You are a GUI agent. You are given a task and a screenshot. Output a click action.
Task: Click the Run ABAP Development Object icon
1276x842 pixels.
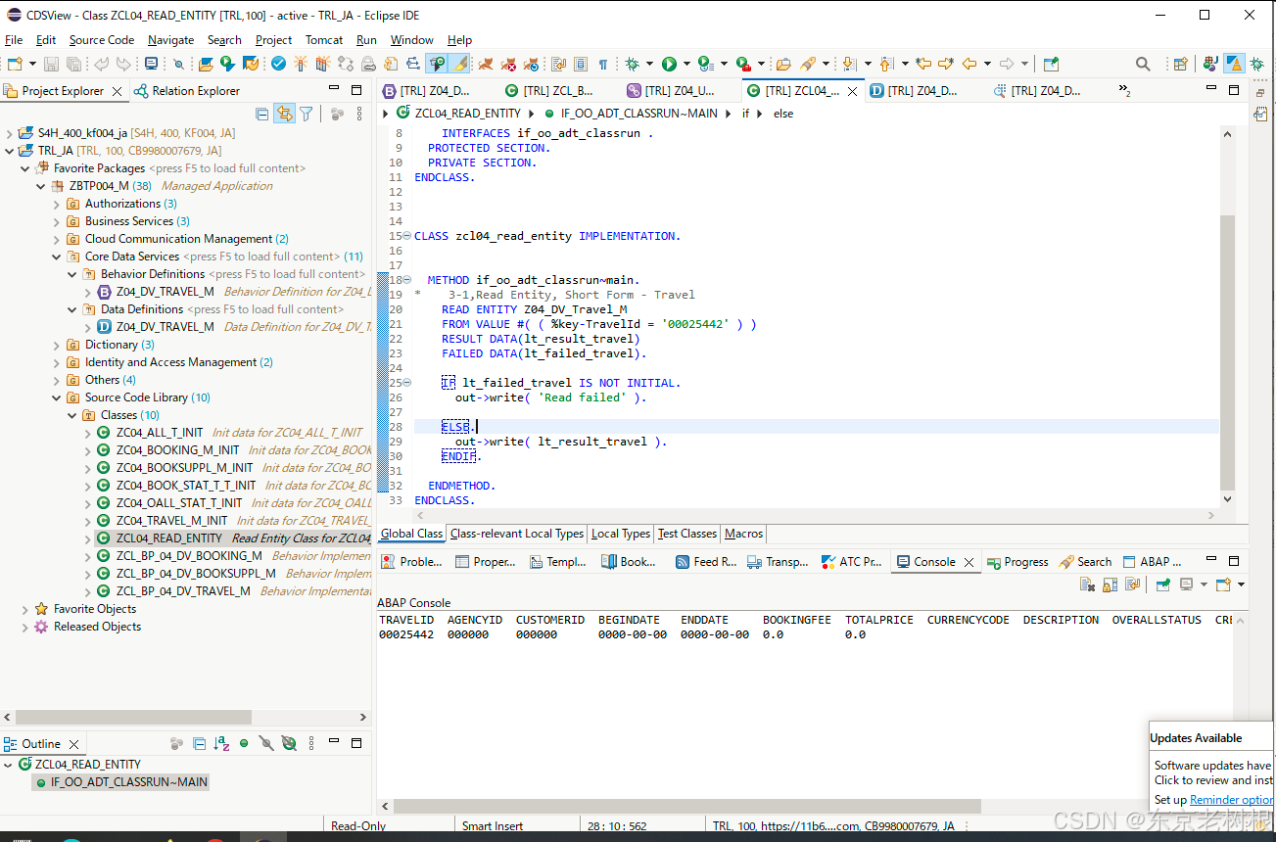(227, 64)
